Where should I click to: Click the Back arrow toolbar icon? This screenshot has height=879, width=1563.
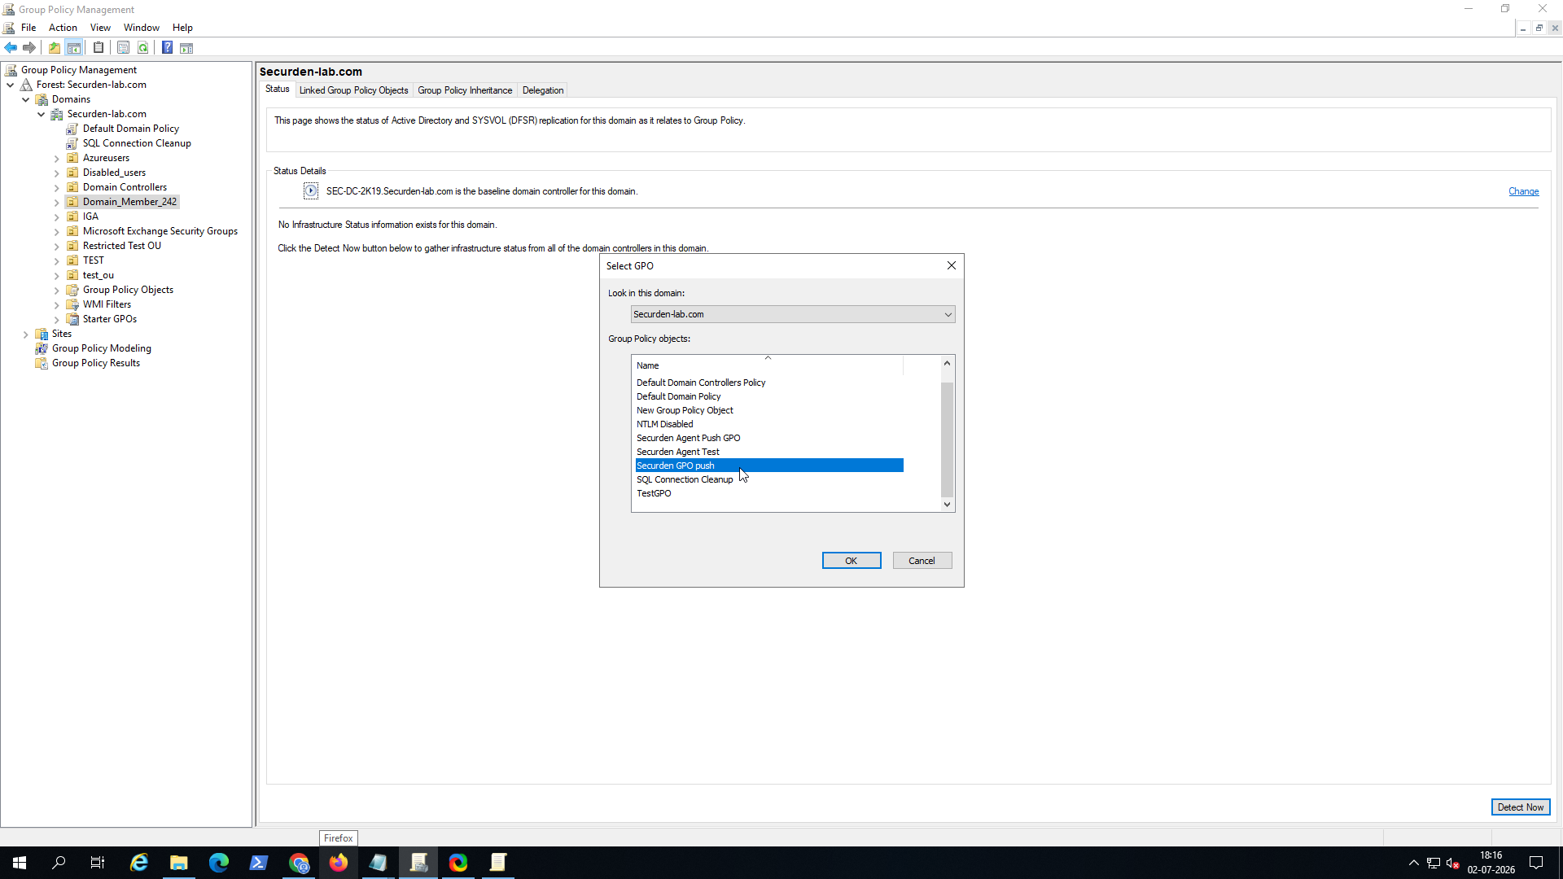11,48
